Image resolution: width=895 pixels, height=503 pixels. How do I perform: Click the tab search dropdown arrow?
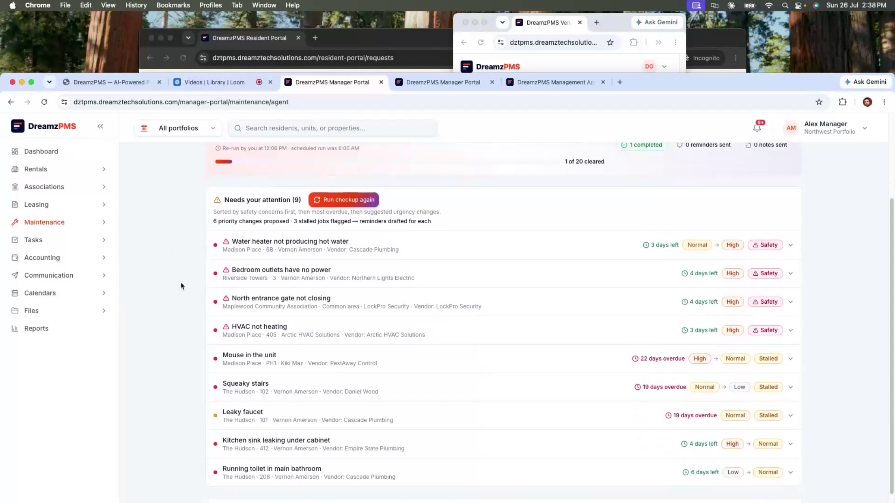point(49,82)
